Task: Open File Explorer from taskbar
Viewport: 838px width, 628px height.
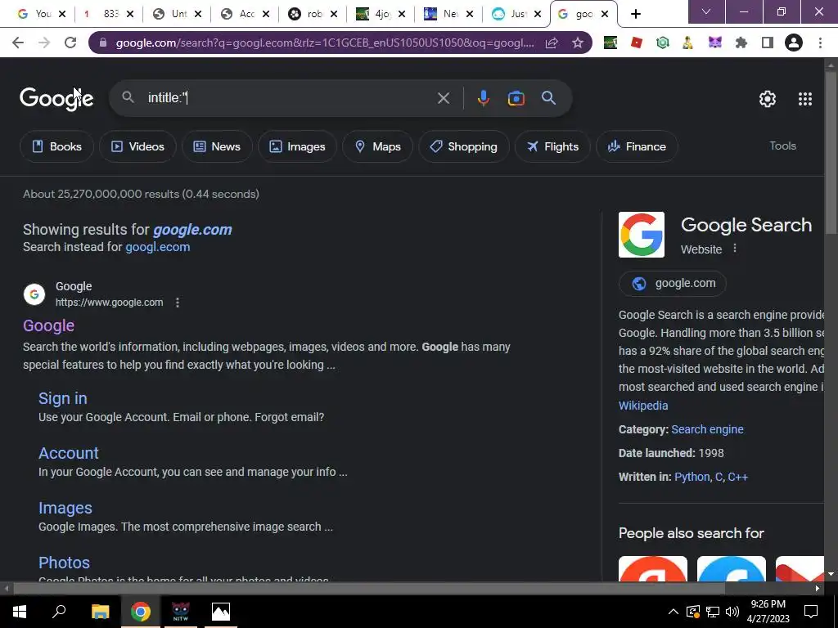Action: tap(100, 612)
